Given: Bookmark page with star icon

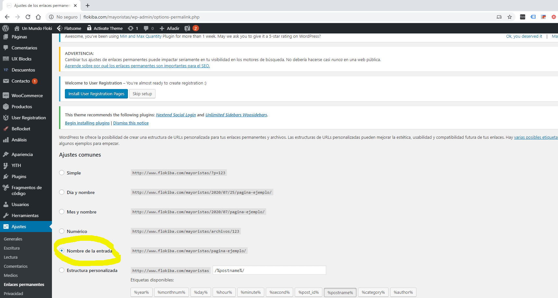Looking at the screenshot, I should pos(510,17).
